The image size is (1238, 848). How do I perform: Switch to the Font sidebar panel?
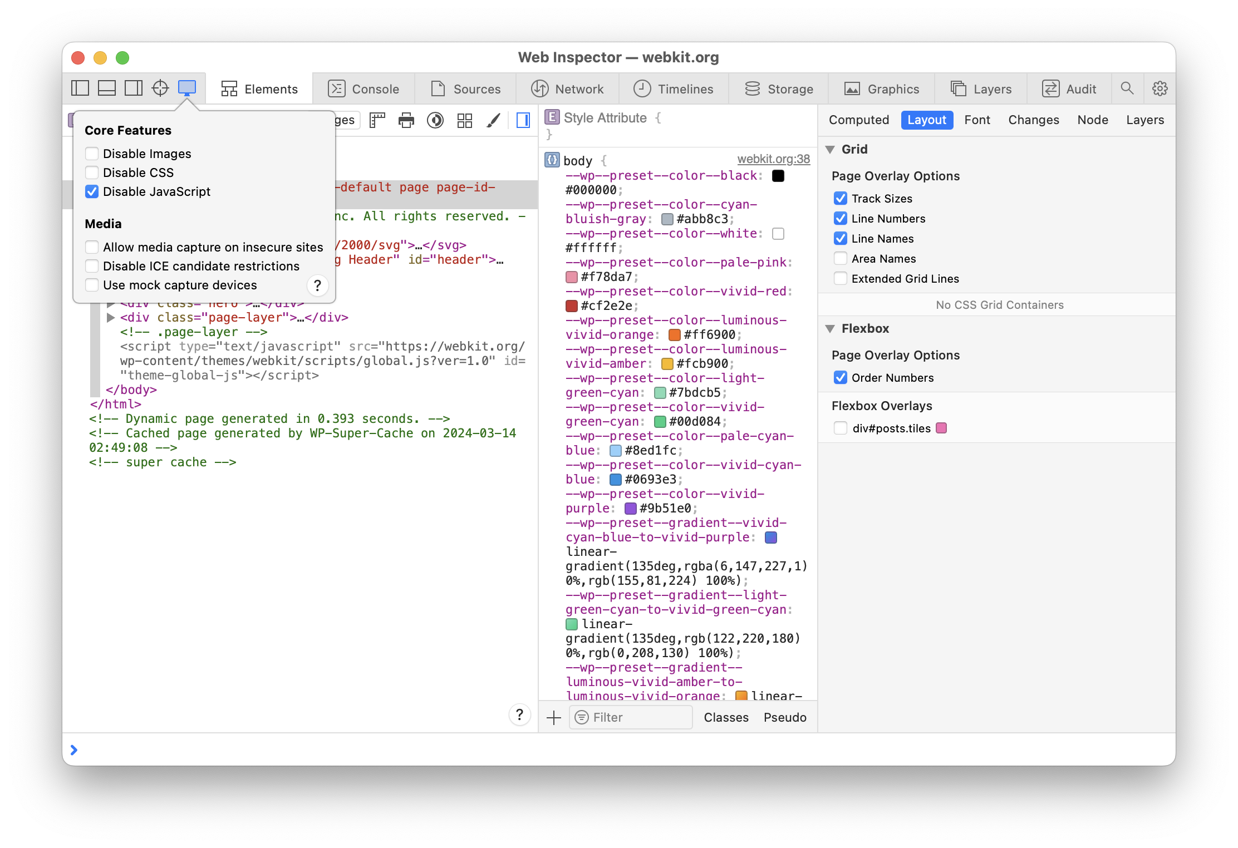click(x=977, y=120)
